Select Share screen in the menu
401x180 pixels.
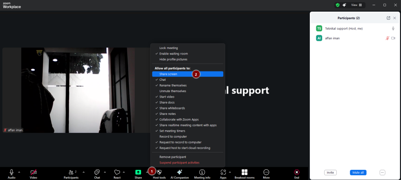click(168, 74)
